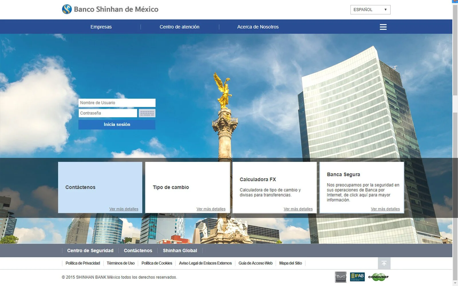Open Ver más detalles under Contáctenos
Viewport: 458px width, 286px height.
point(124,209)
